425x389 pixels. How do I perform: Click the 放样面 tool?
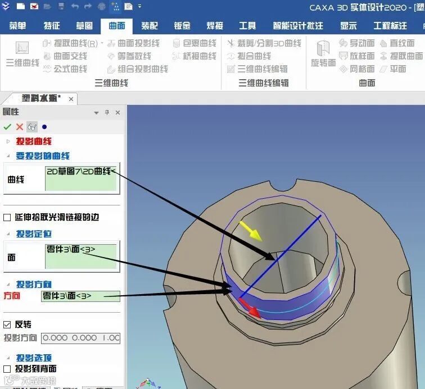click(x=357, y=56)
